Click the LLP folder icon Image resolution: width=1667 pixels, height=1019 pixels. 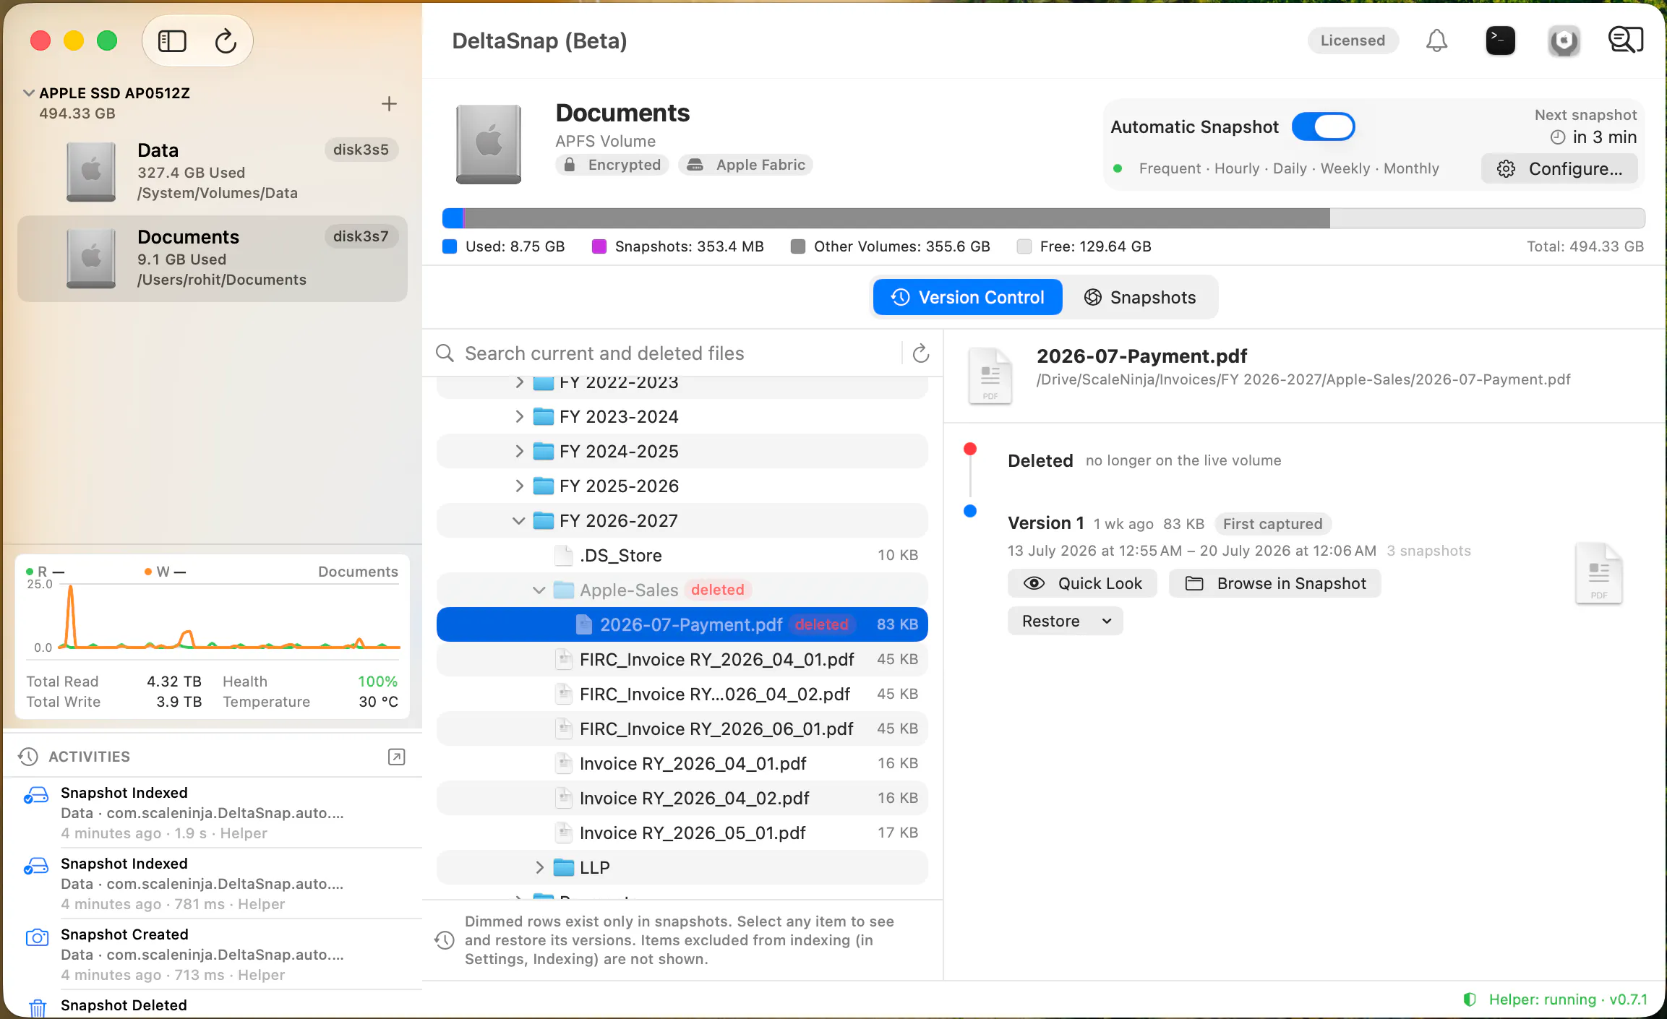(564, 867)
